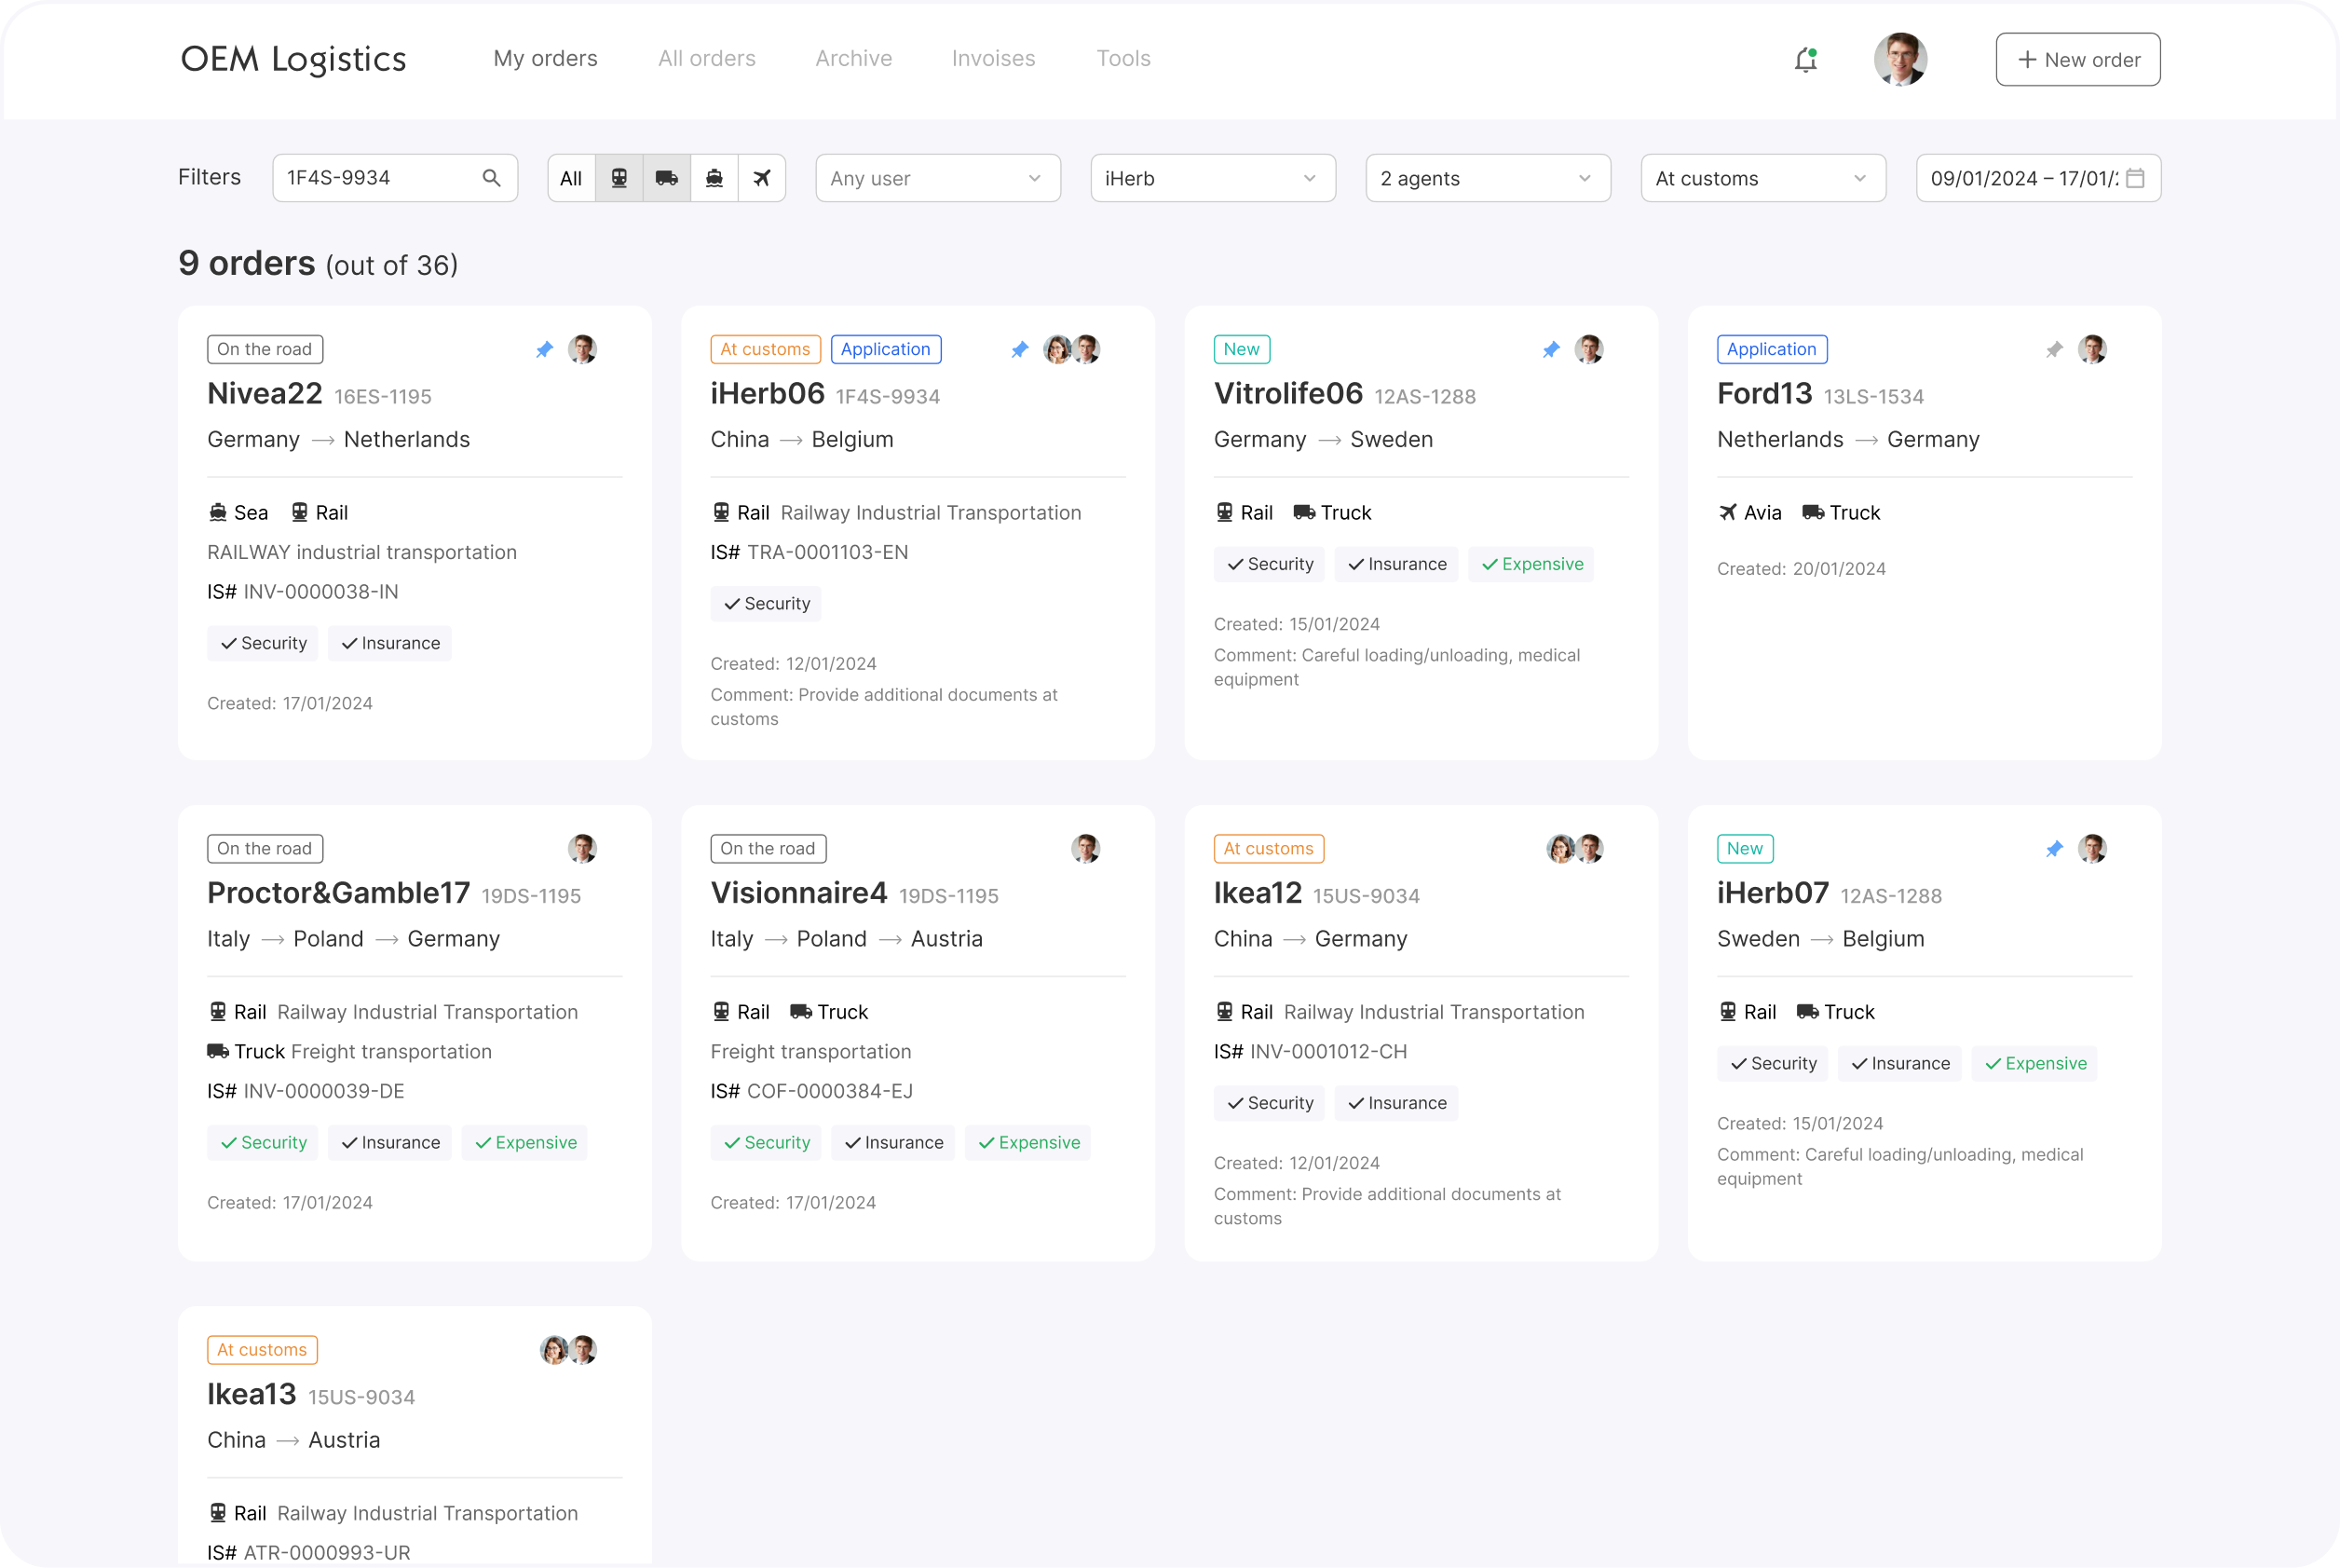Click the New order button

[2077, 60]
